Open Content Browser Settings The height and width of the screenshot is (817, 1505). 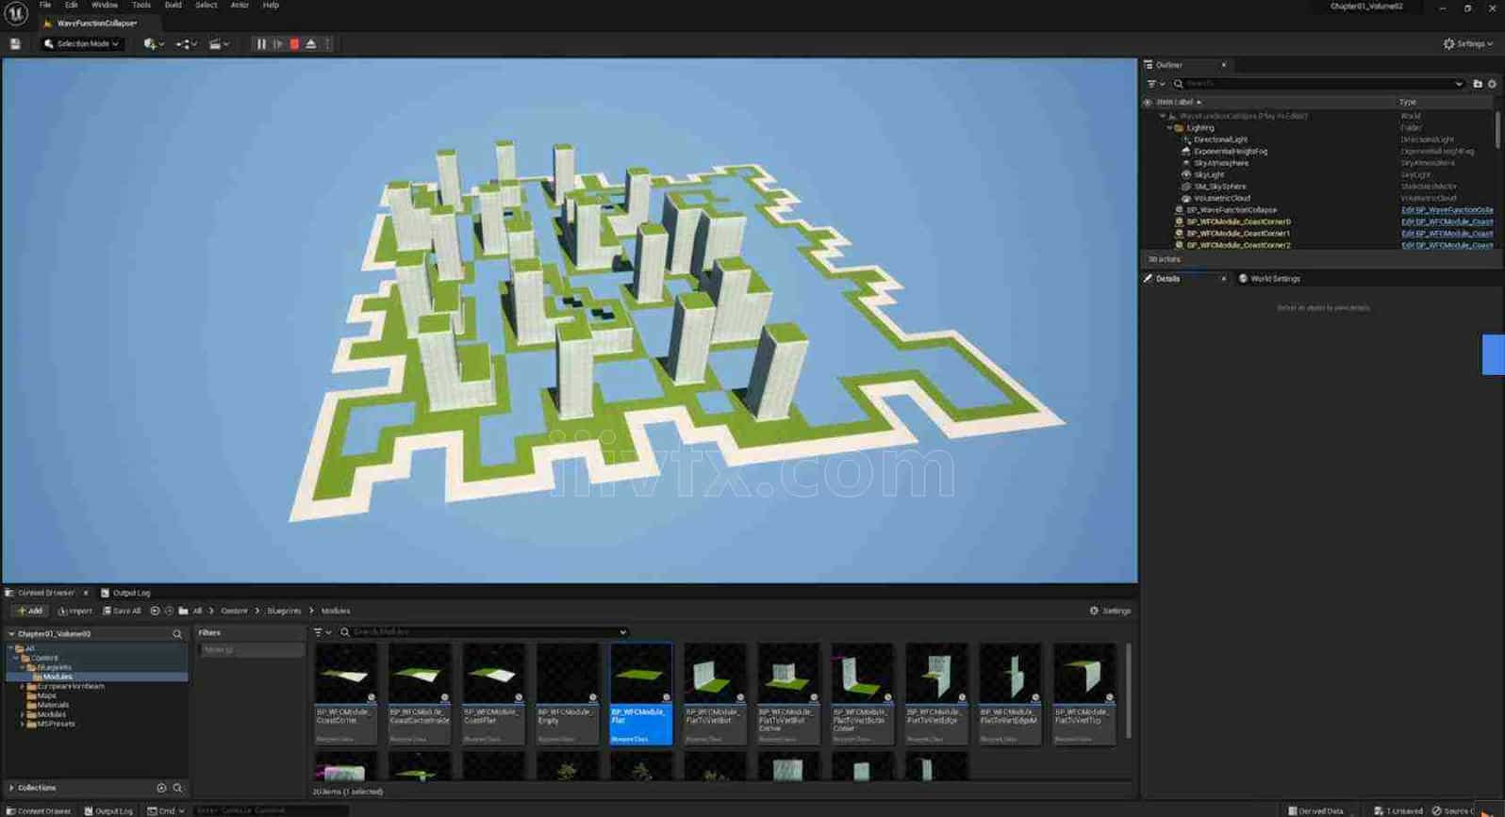(1110, 611)
